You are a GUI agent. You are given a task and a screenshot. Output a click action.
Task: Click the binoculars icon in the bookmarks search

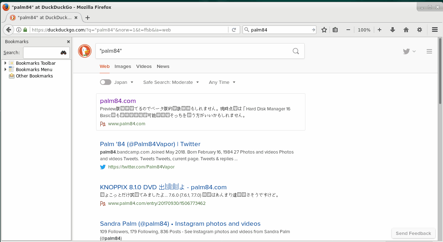[63, 53]
